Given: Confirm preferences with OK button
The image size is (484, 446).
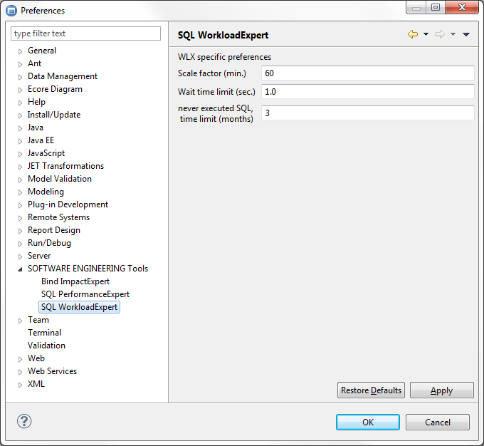Looking at the screenshot, I should click(367, 422).
